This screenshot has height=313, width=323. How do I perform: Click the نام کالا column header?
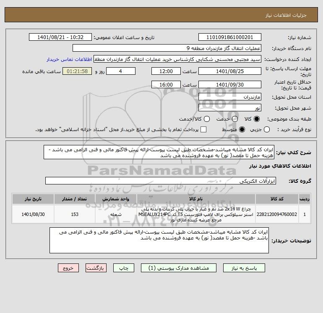pyautogui.click(x=196, y=199)
